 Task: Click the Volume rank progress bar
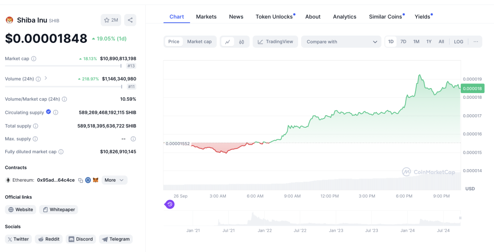tap(64, 87)
